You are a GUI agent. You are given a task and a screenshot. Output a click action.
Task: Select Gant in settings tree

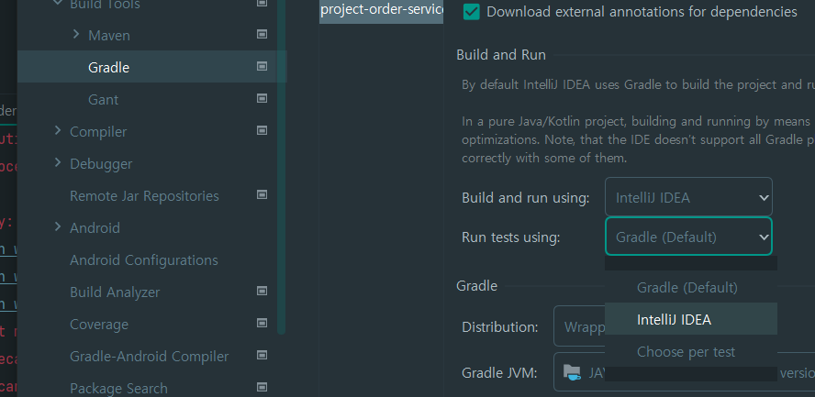[103, 99]
